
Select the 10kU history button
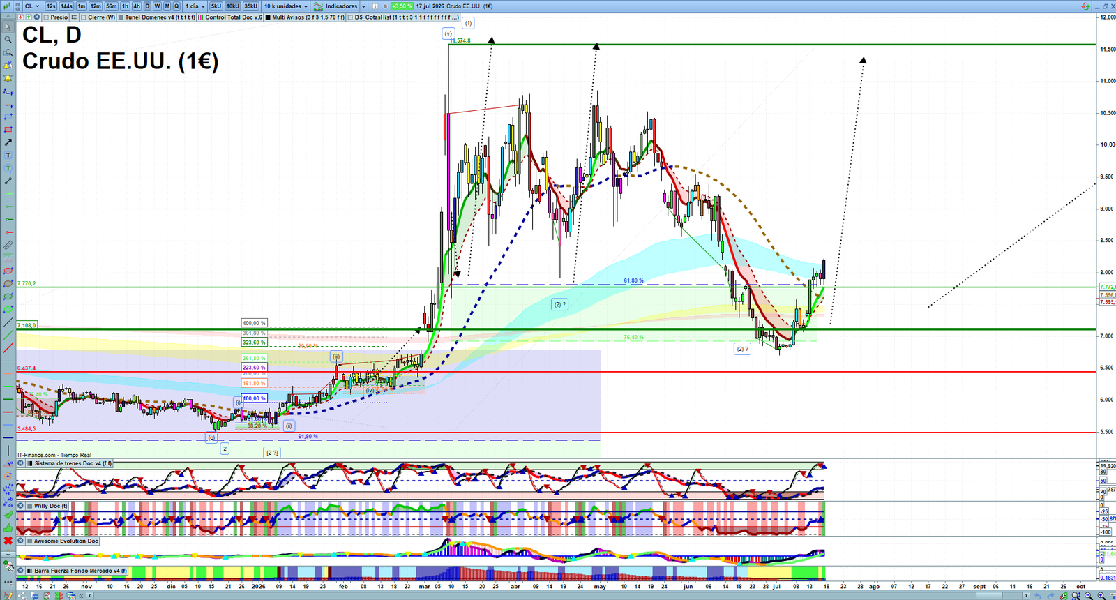(233, 6)
